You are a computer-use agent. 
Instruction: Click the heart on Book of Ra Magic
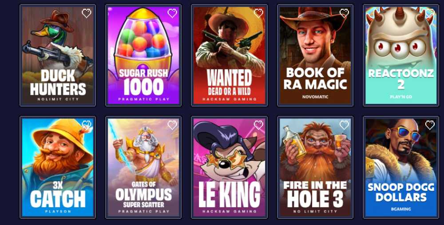click(x=344, y=13)
